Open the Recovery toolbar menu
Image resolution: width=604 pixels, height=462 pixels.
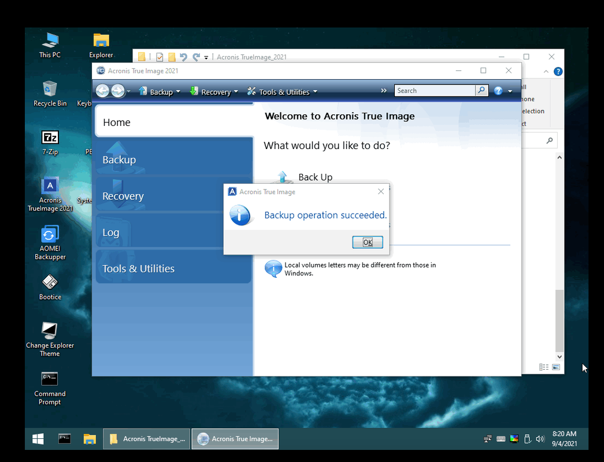coord(214,92)
